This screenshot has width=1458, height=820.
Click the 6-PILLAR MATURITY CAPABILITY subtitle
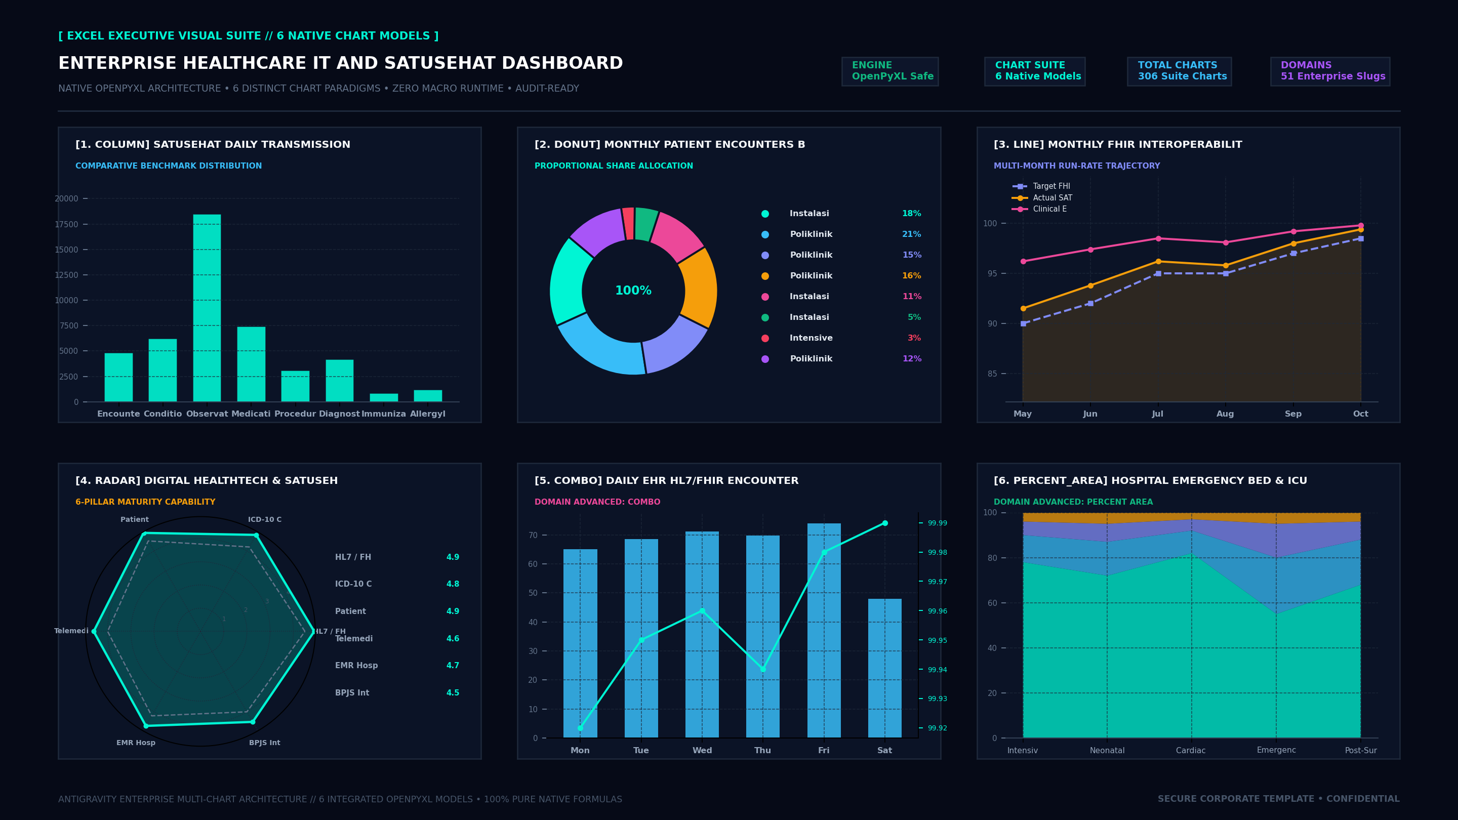click(x=145, y=503)
